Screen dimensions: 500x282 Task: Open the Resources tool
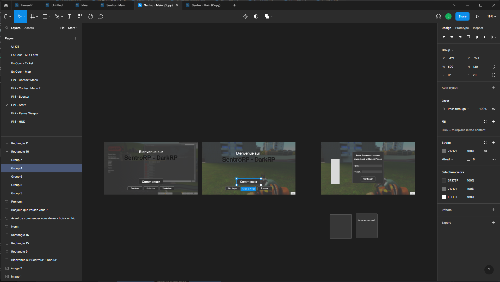point(80,16)
